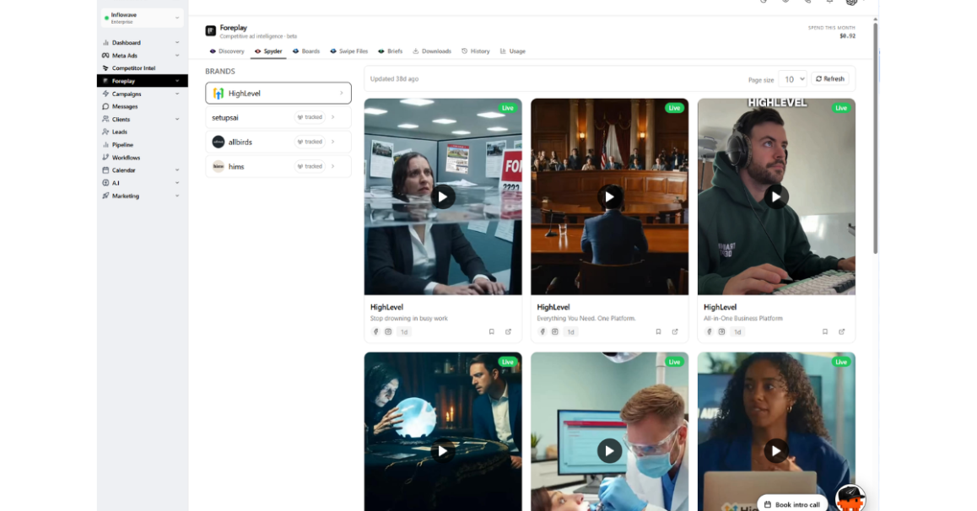The height and width of the screenshot is (511, 977).
Task: Click the Campaigns lightning icon
Action: pyautogui.click(x=105, y=94)
